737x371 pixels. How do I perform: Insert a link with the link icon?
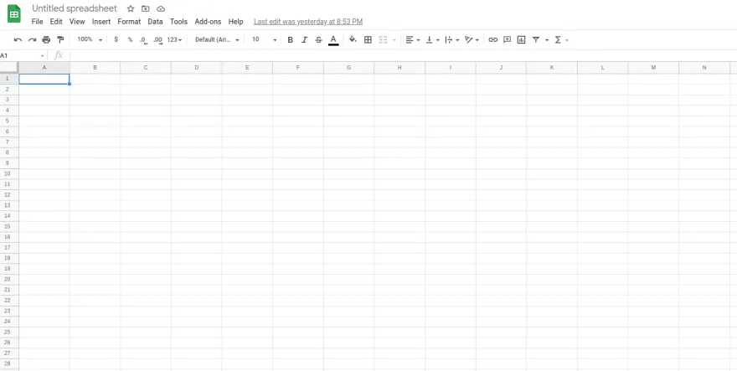point(492,39)
